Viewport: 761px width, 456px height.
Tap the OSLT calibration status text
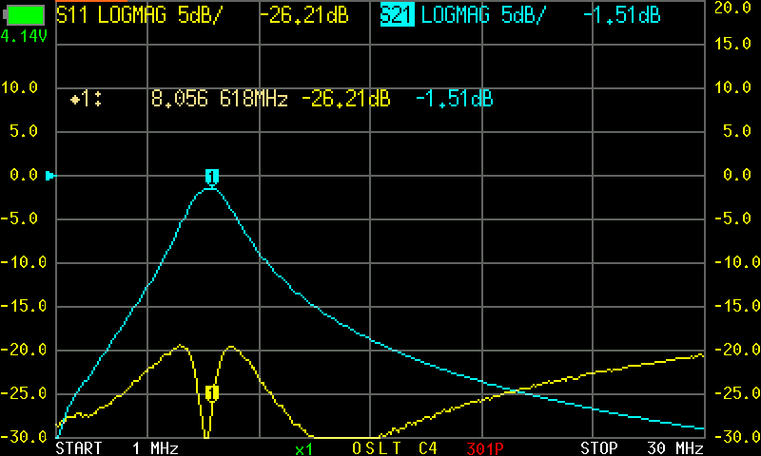(377, 448)
